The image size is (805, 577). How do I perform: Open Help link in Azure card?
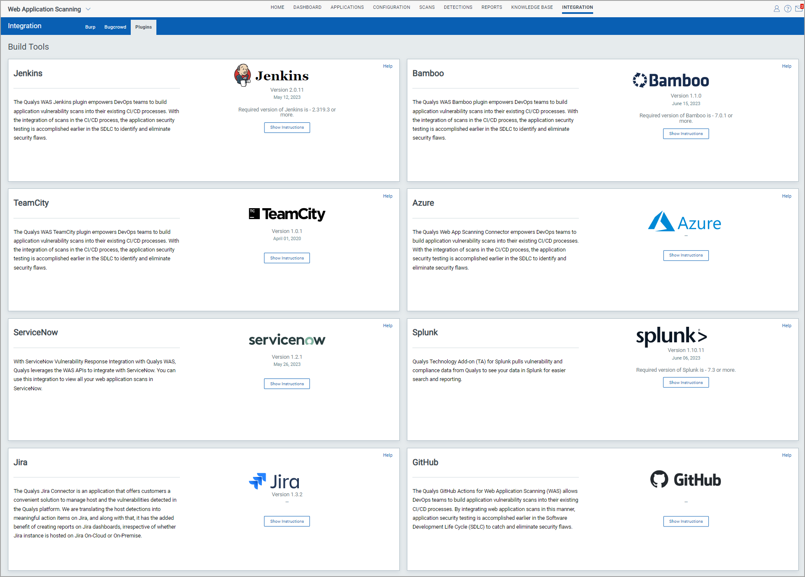point(787,196)
